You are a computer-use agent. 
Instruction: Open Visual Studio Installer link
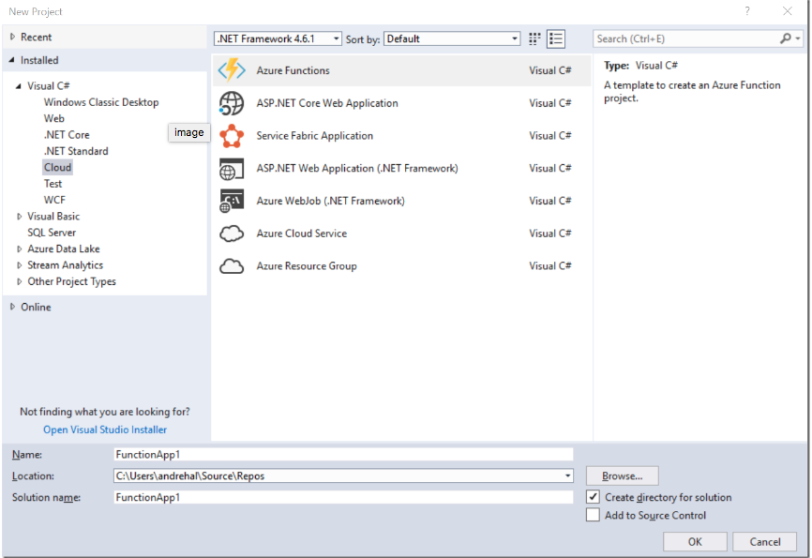click(x=105, y=430)
